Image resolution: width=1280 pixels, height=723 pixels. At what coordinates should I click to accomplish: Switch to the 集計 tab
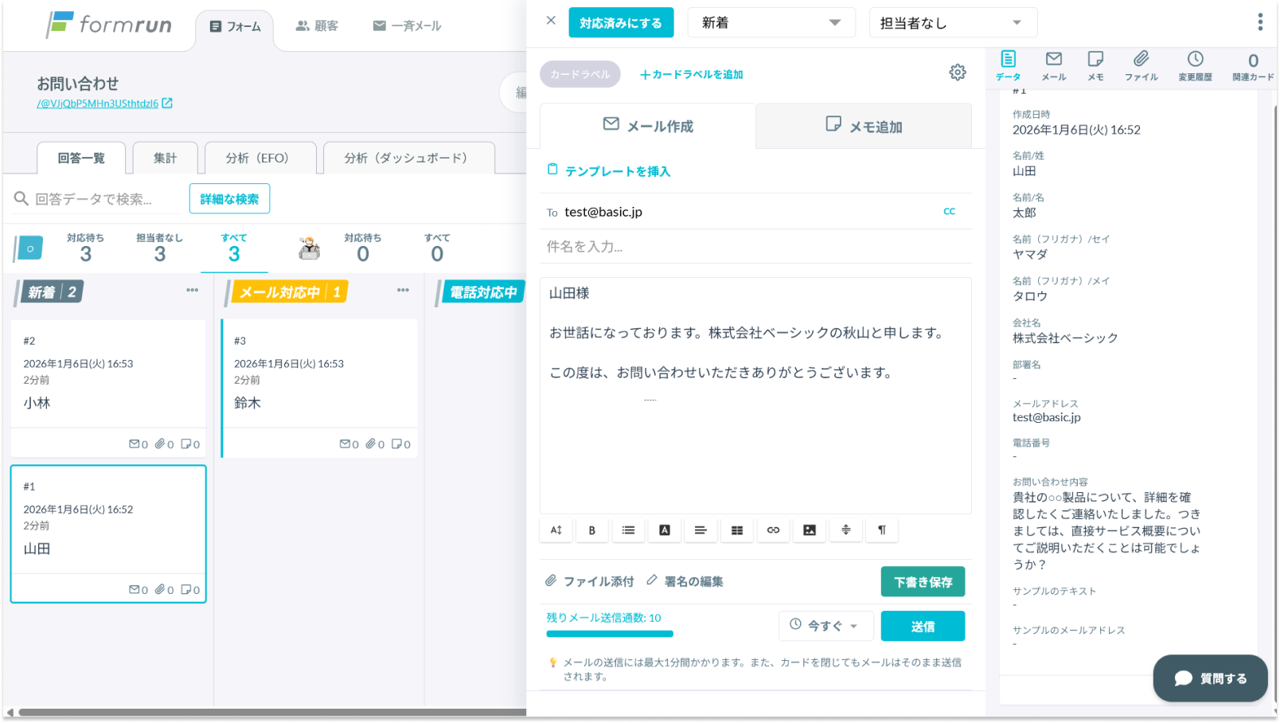point(165,158)
